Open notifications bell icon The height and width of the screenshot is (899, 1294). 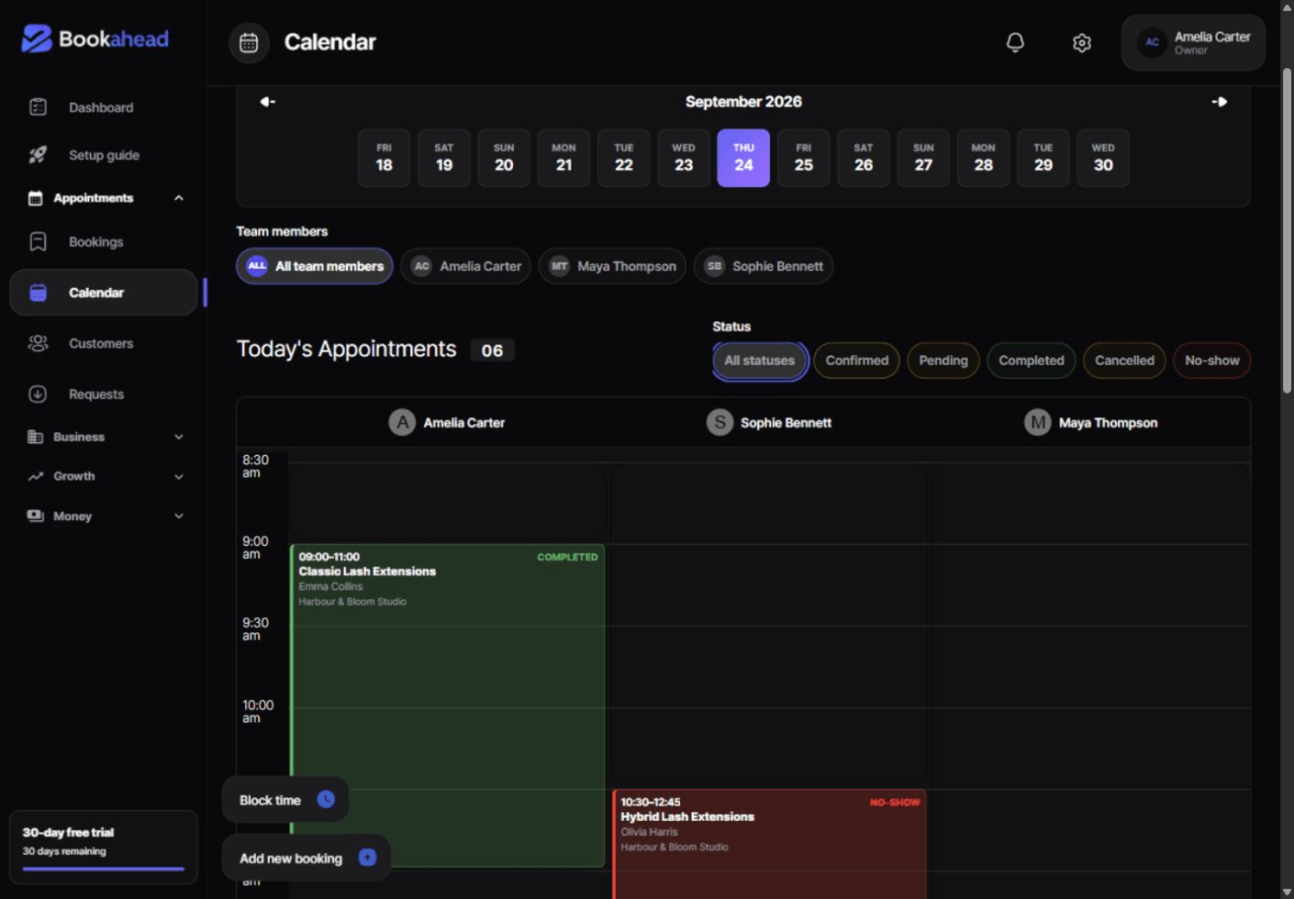coord(1015,42)
